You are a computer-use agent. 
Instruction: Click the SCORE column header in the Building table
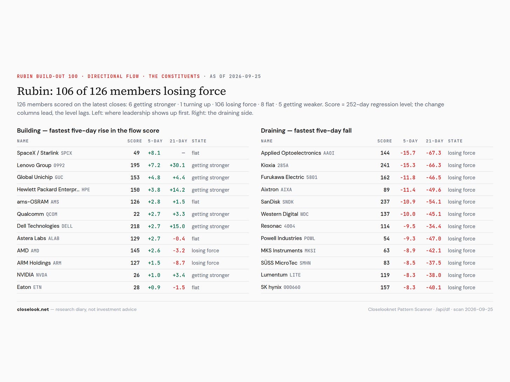(135, 141)
